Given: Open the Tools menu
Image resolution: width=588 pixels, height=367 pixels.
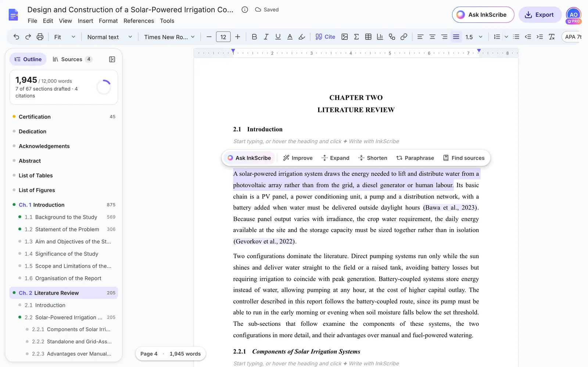Looking at the screenshot, I should point(167,21).
